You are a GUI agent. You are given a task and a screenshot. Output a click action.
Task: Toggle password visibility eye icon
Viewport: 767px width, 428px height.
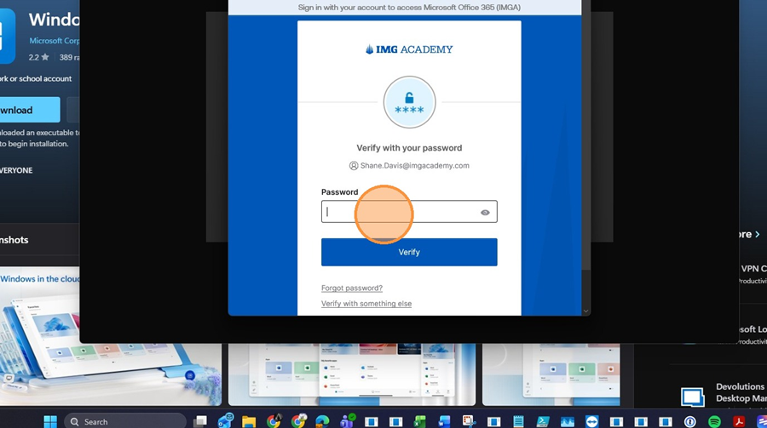(x=485, y=213)
